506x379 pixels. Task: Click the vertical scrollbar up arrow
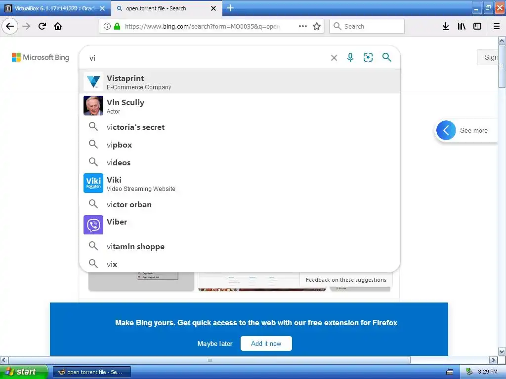[502, 40]
